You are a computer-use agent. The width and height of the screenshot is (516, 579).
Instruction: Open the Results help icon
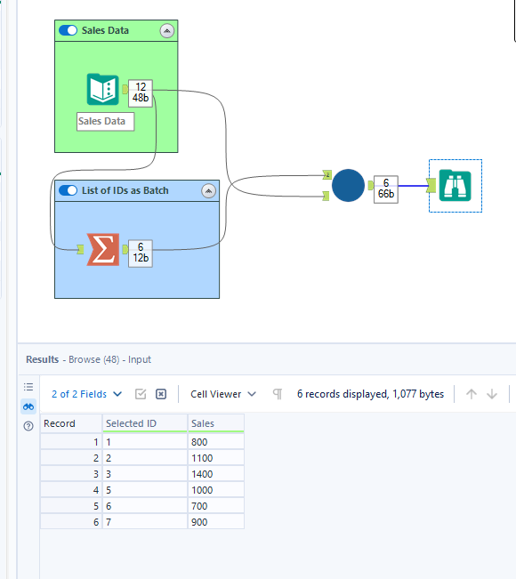click(28, 426)
